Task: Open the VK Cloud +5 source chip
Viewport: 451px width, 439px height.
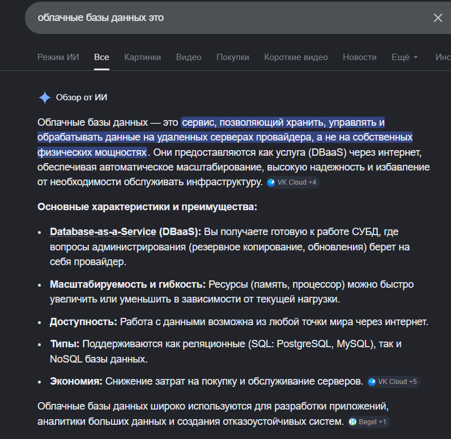Action: 393,382
